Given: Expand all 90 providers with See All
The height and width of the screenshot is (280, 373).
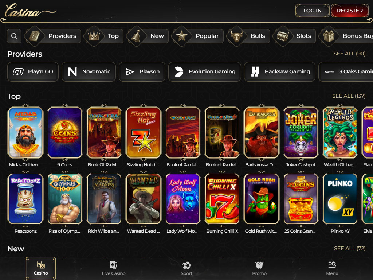Looking at the screenshot, I should point(349,54).
